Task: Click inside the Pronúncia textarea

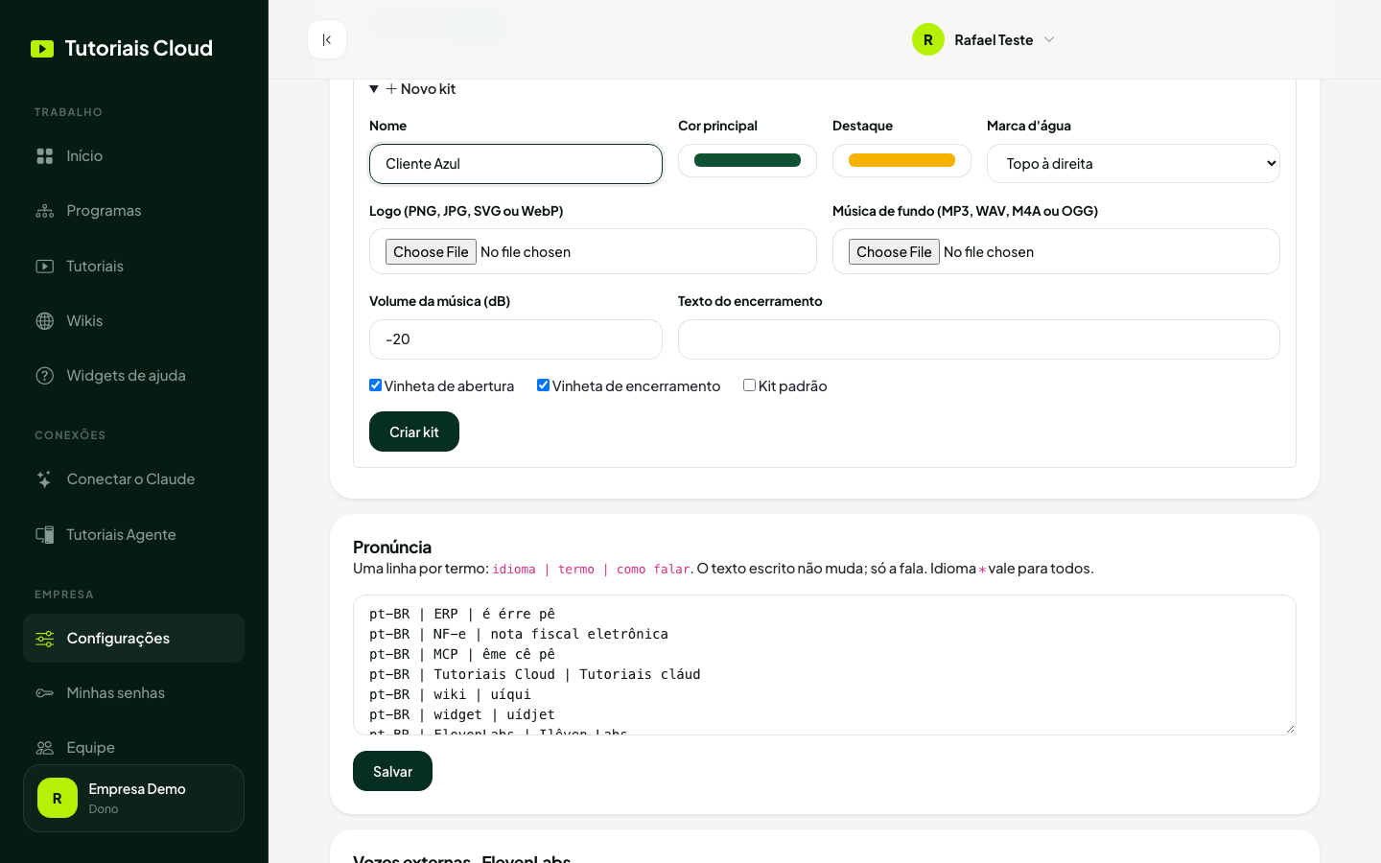Action: tap(825, 665)
